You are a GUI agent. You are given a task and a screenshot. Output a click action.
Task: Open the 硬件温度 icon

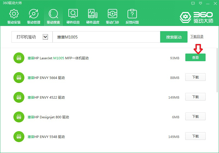(x=93, y=14)
